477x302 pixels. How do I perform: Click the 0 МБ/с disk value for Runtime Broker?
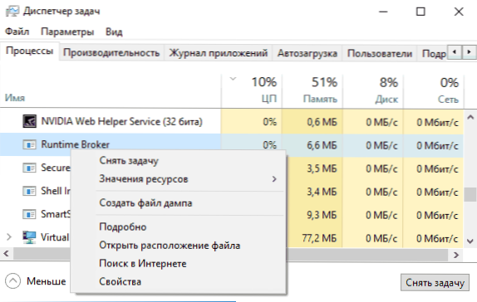click(381, 145)
